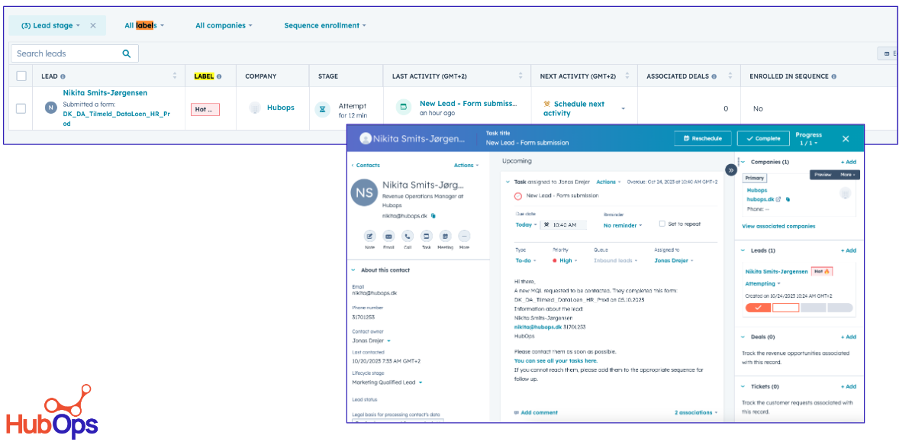Open the Sequence enrollment filter dropdown
This screenshot has width=912, height=442.
(x=325, y=26)
